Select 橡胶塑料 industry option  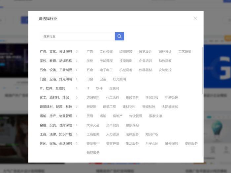pyautogui.click(x=132, y=97)
